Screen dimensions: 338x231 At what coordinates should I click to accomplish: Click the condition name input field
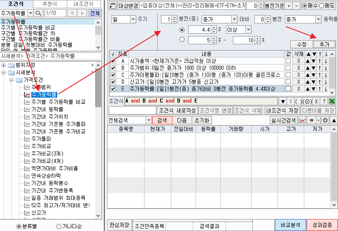coord(133,110)
